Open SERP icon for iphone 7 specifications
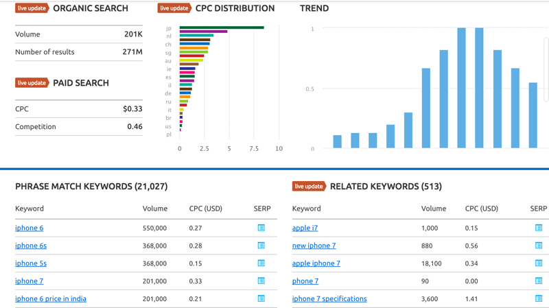Image resolution: width=549 pixels, height=308 pixels. point(539,298)
